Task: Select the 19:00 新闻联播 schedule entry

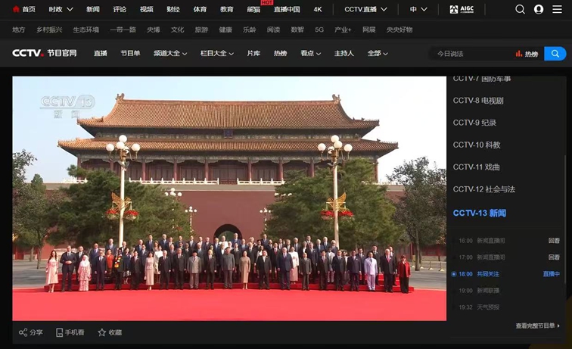Action: (488, 290)
